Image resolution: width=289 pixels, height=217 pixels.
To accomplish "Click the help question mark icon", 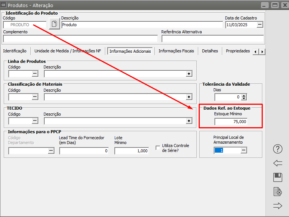I will click(x=277, y=149).
